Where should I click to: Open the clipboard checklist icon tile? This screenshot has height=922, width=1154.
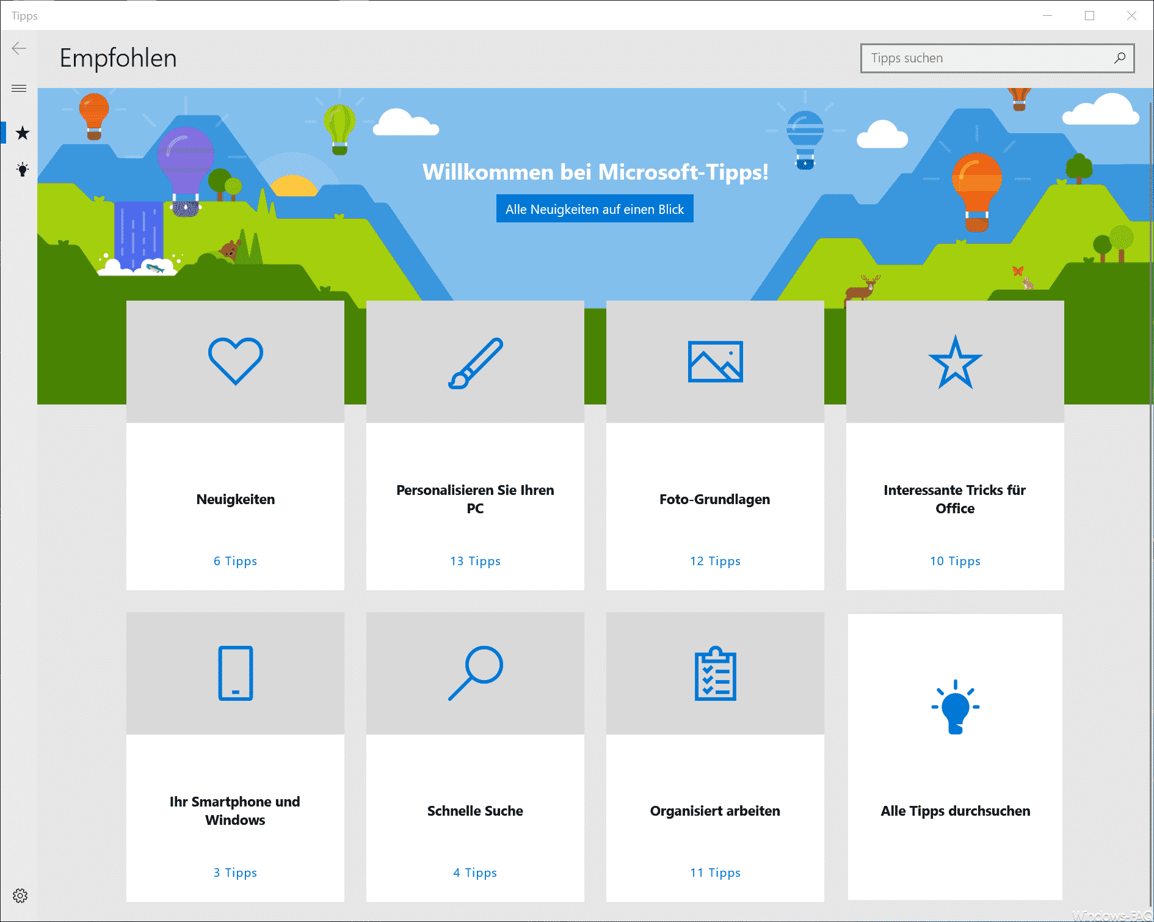pyautogui.click(x=715, y=673)
